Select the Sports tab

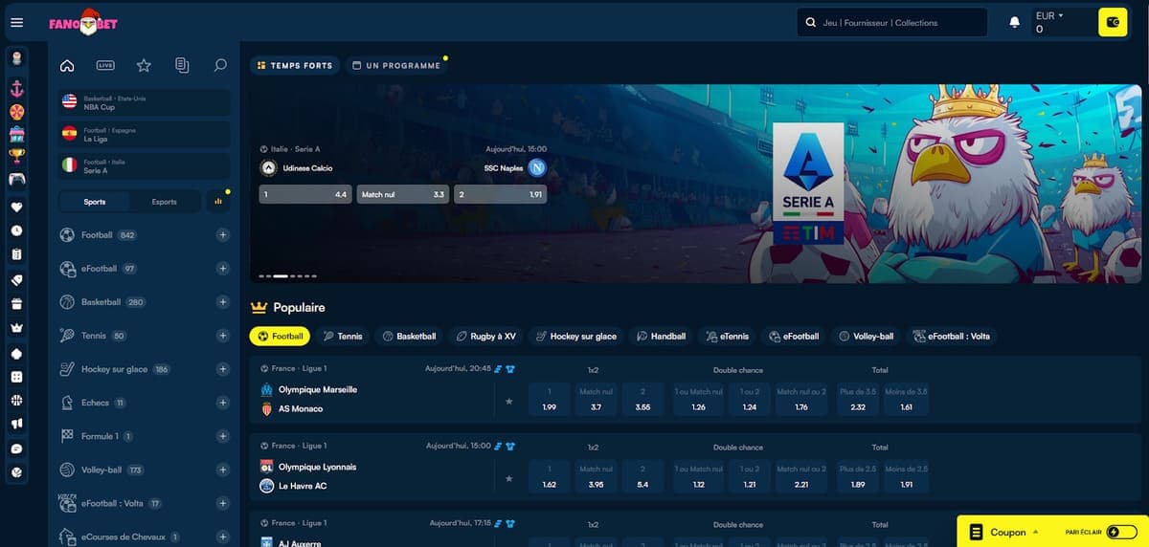click(95, 202)
